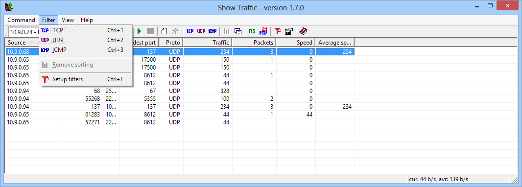Click the blank page clear-list icon
This screenshot has height=187, width=522.
coord(164,31)
